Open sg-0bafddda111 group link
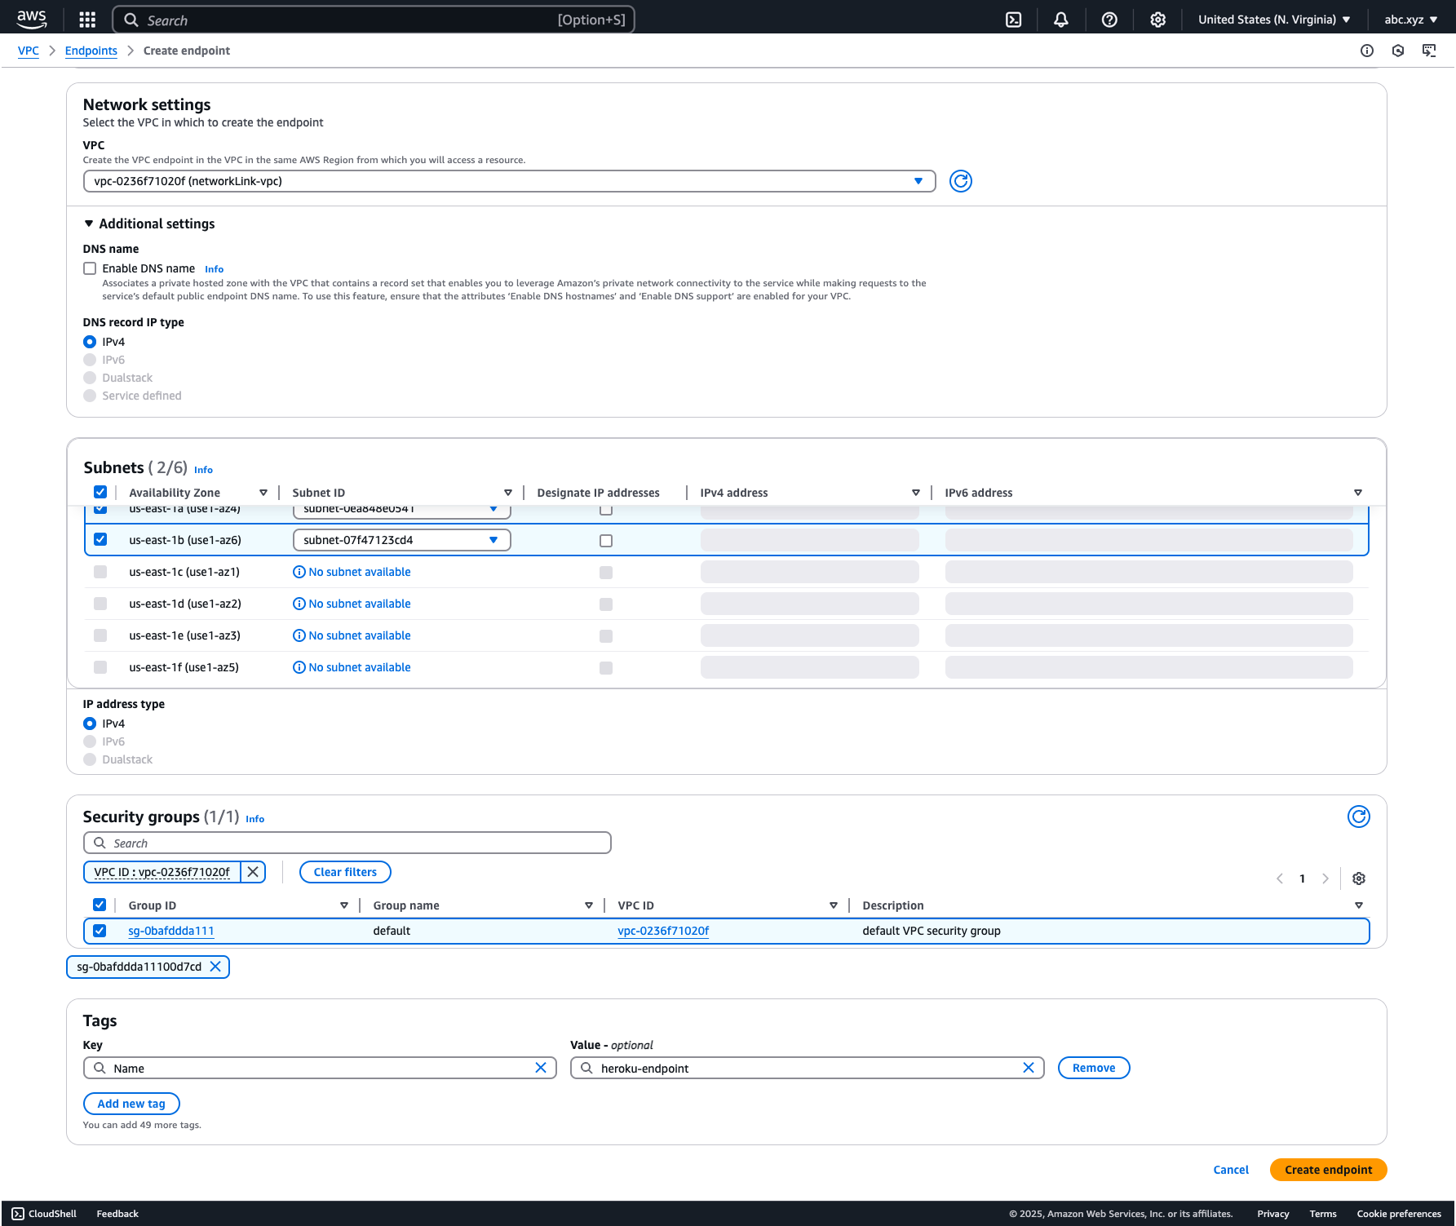 [x=171, y=931]
